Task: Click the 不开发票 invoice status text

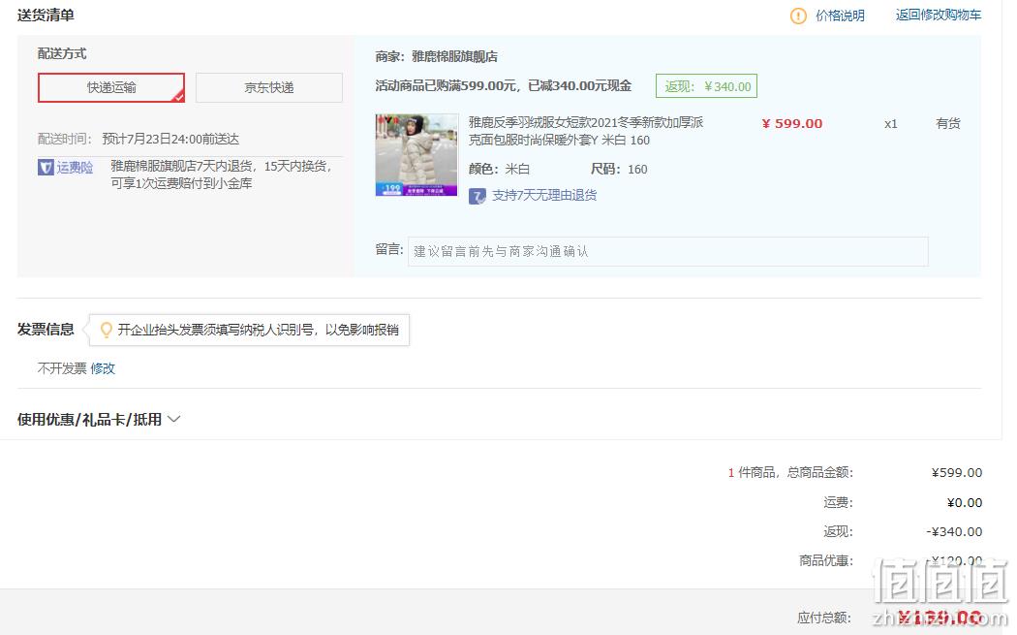Action: tap(62, 368)
